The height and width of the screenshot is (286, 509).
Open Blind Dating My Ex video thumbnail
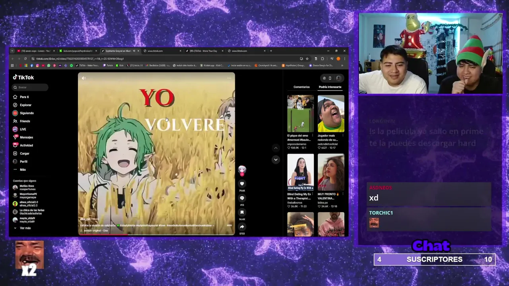click(x=301, y=172)
